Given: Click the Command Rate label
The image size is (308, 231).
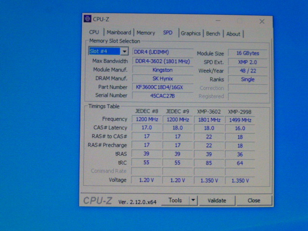Looking at the screenshot, I should 109,171.
